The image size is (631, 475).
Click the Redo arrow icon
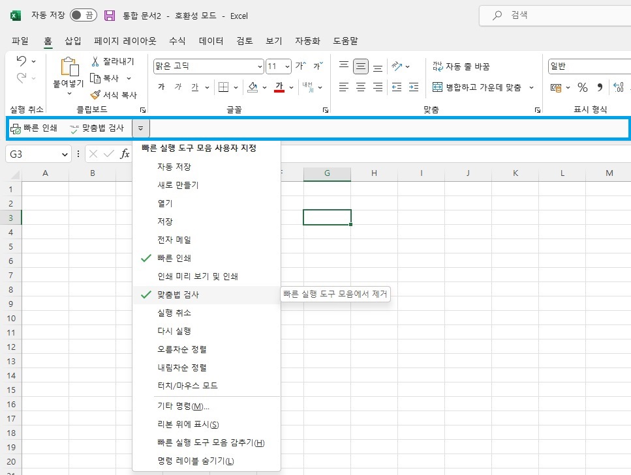[x=21, y=78]
